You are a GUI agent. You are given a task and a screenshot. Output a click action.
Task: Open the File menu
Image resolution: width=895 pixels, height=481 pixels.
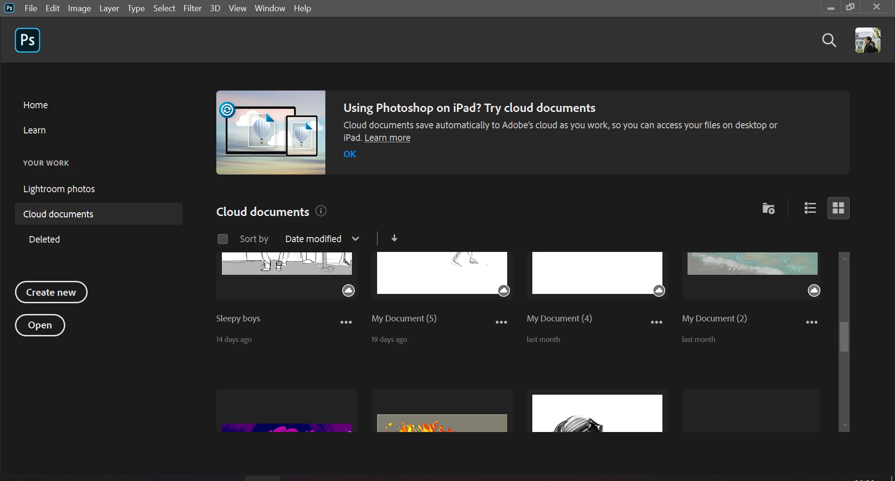pyautogui.click(x=31, y=8)
